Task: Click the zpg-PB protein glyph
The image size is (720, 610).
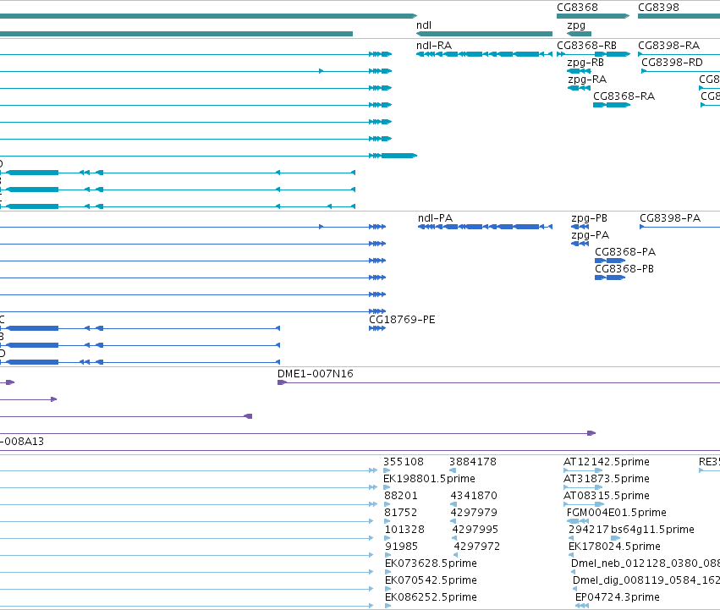Action: (x=580, y=227)
